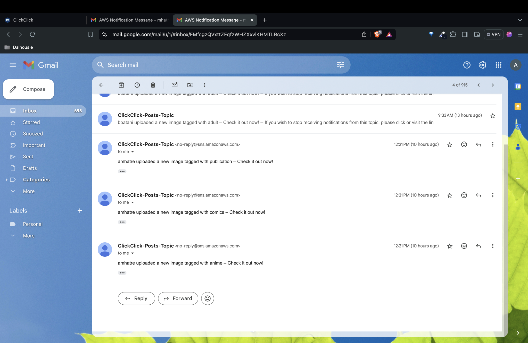528x343 pixels.
Task: Forward the anime notification email
Action: (178, 298)
